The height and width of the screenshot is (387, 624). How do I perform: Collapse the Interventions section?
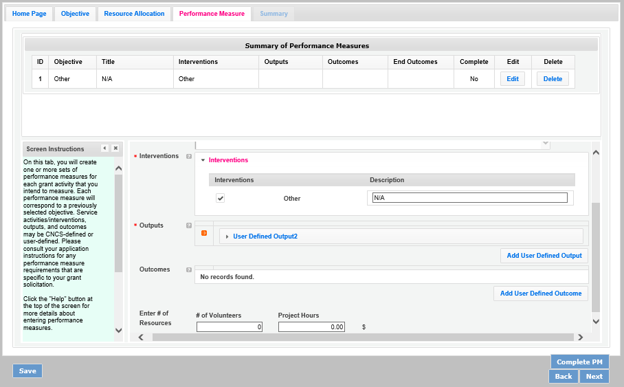point(203,160)
